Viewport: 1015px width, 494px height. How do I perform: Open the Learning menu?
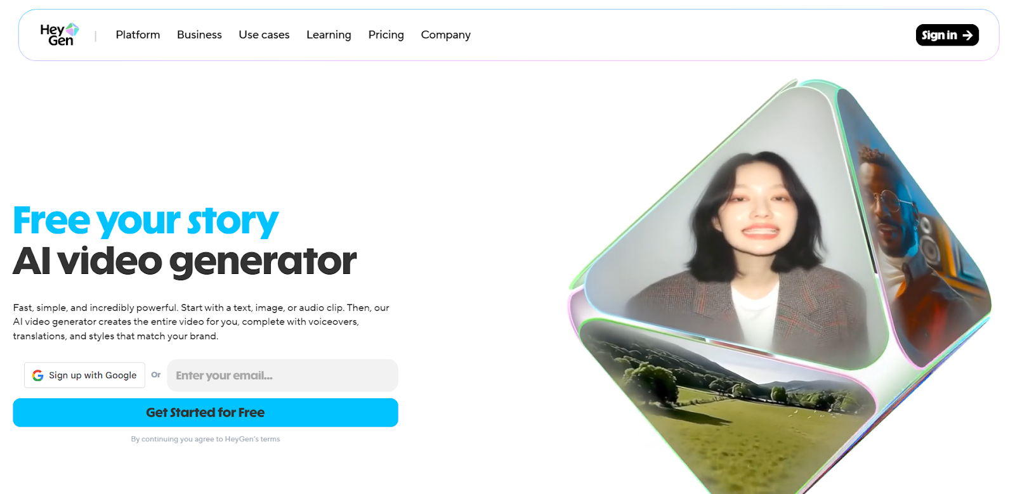click(x=329, y=35)
